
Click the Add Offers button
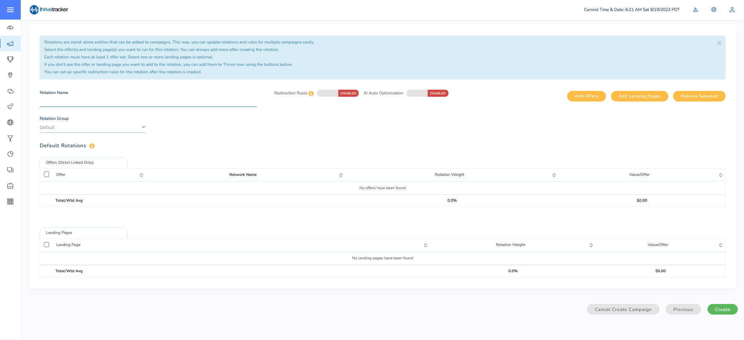click(x=586, y=96)
